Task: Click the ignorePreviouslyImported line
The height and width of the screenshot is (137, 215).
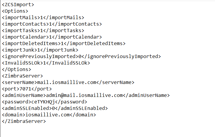Action: point(81,57)
